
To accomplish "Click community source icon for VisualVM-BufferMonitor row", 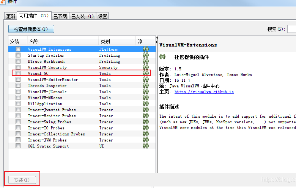I will pyautogui.click(x=146, y=79).
